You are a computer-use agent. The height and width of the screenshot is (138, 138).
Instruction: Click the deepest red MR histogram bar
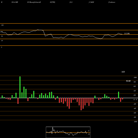click(x=81, y=104)
